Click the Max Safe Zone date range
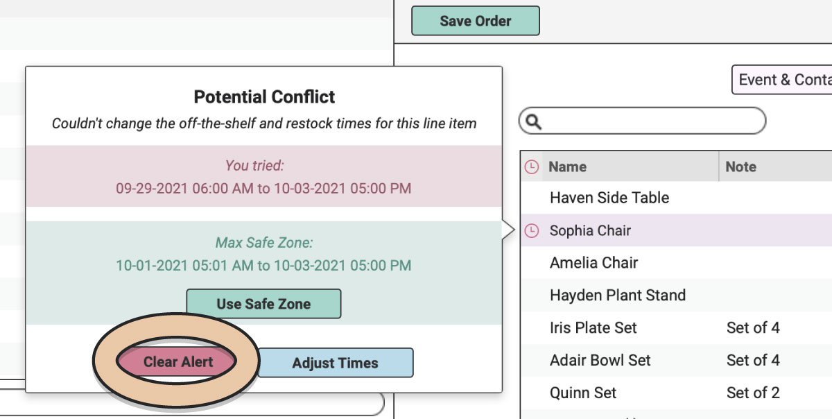This screenshot has height=419, width=832. (x=263, y=266)
